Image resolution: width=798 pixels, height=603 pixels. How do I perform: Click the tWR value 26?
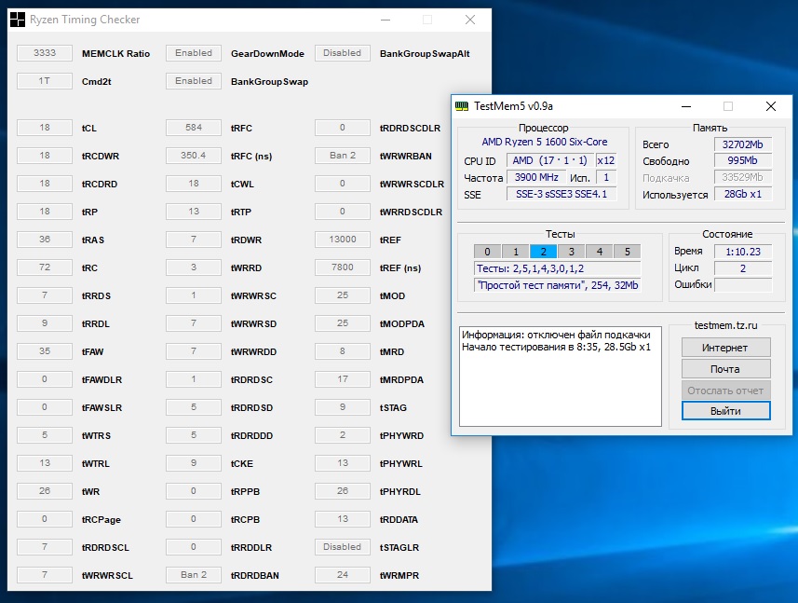(45, 491)
